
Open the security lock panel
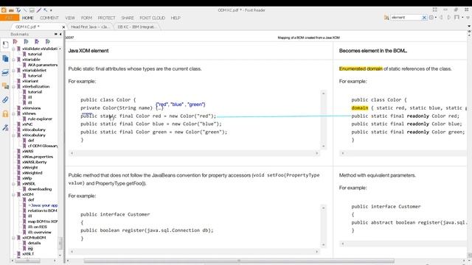tap(5, 113)
